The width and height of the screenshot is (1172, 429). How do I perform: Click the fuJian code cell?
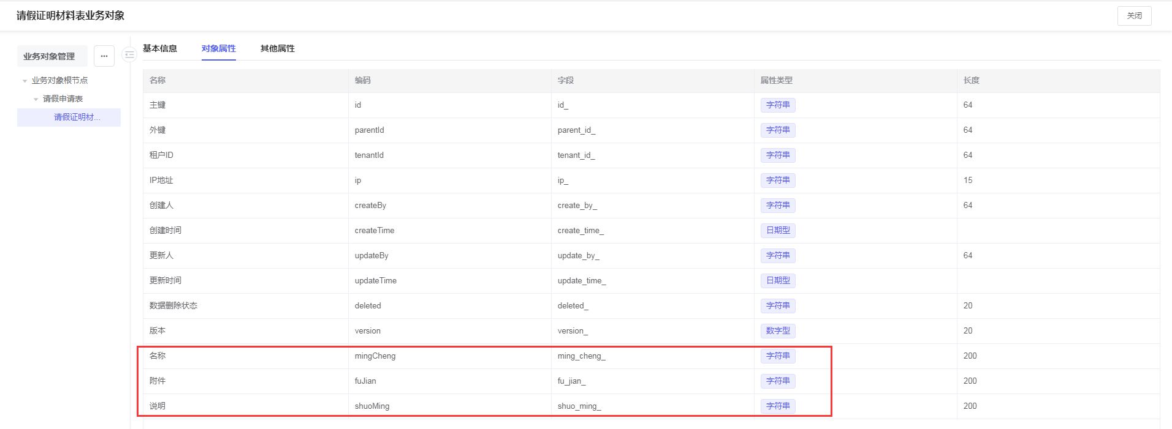point(365,381)
